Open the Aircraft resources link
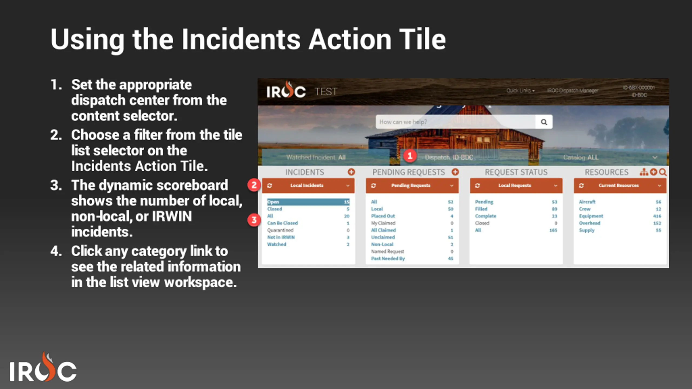The image size is (692, 389). (587, 202)
